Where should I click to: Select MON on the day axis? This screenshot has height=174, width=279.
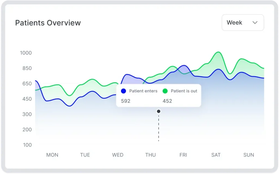tap(52, 155)
